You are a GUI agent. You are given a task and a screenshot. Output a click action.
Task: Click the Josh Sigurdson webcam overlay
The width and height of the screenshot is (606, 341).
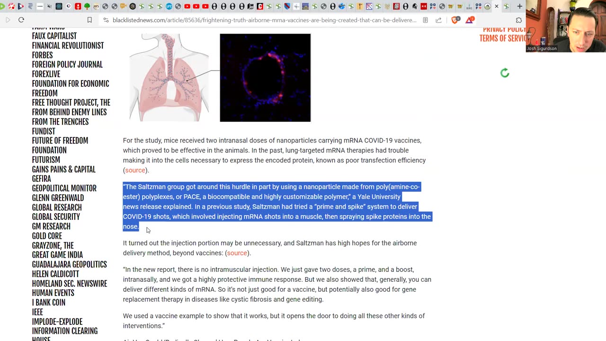pos(566,26)
